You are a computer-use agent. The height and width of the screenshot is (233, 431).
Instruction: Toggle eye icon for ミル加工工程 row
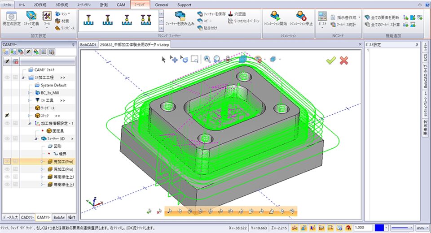point(7,78)
